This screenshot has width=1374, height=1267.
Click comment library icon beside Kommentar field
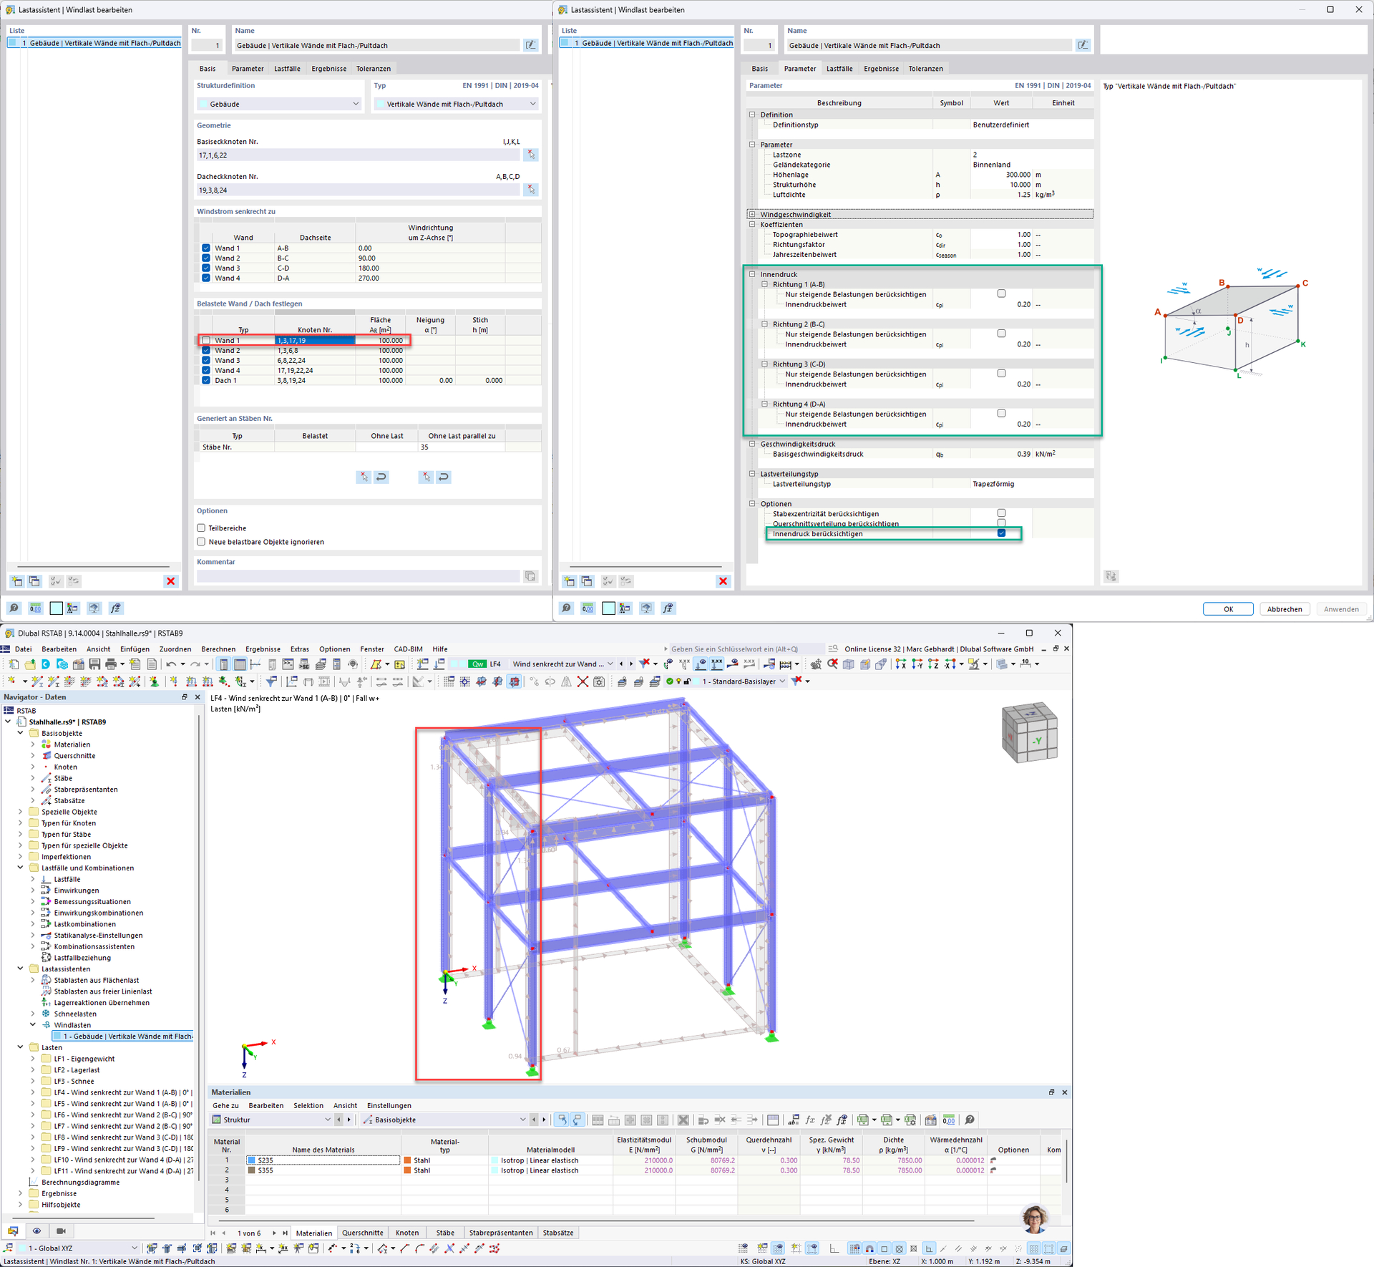point(530,576)
